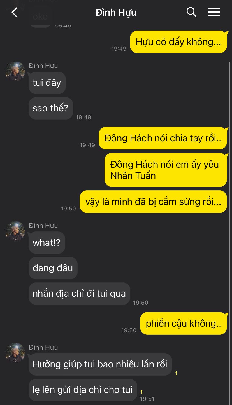232x405 pixels.
Task: Tap the "đang đâu" message
Action: (x=53, y=268)
